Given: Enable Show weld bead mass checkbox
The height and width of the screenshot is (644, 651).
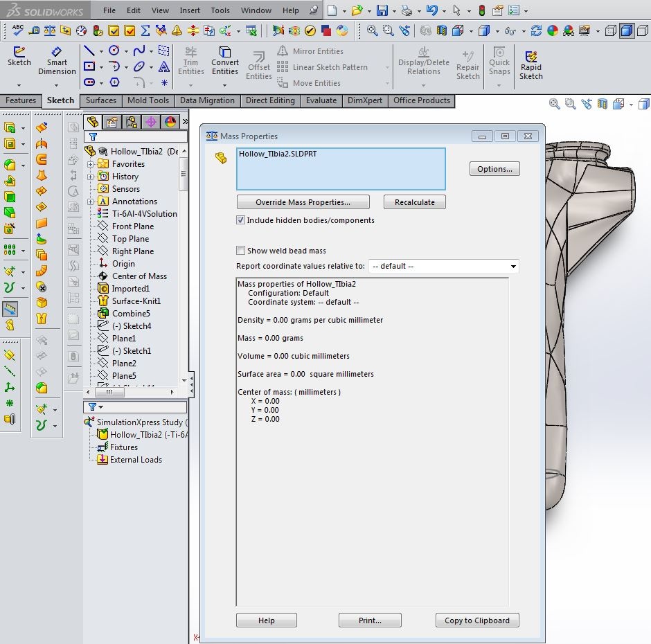Looking at the screenshot, I should (240, 251).
